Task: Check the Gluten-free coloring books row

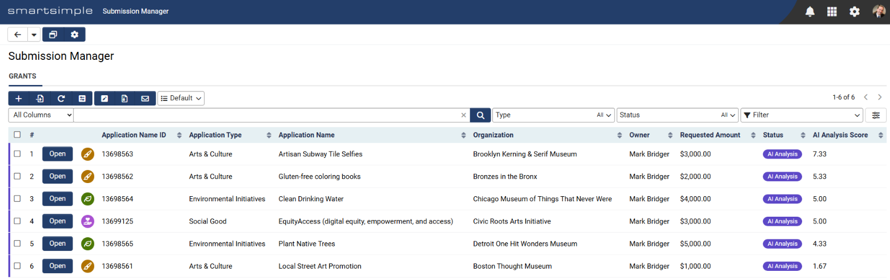Action: coord(17,176)
